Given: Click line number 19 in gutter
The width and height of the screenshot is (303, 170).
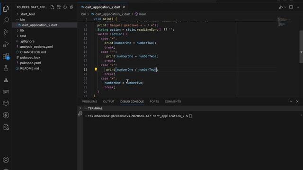Looking at the screenshot, I should point(85,69).
